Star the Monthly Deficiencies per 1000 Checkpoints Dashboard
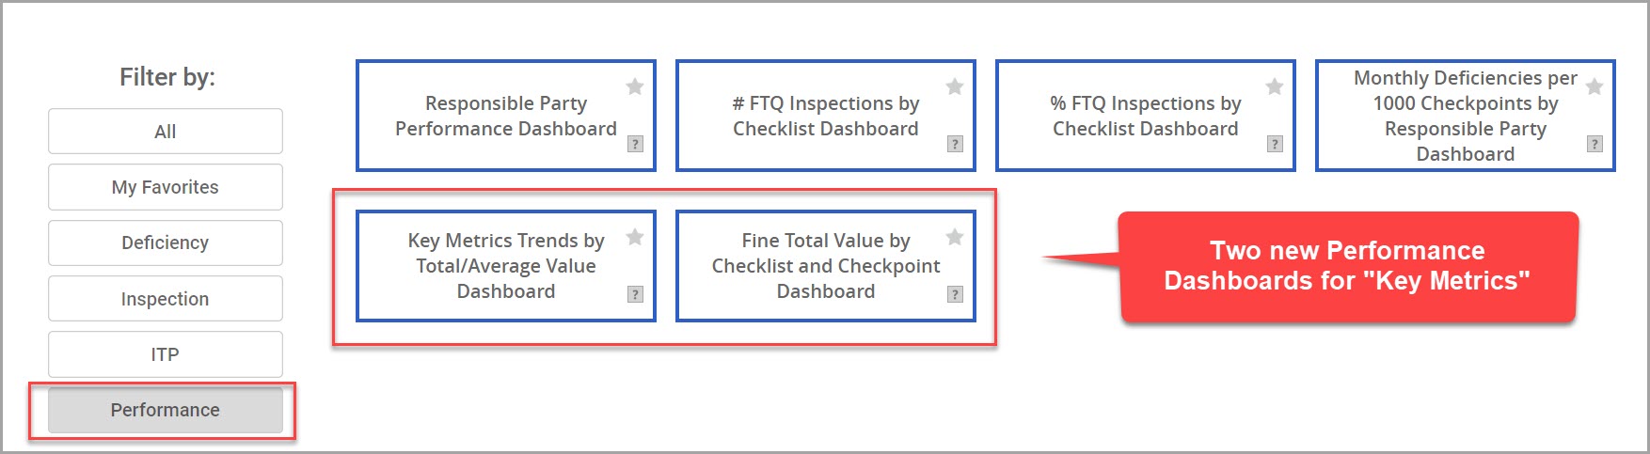This screenshot has width=1650, height=454. point(1594,86)
